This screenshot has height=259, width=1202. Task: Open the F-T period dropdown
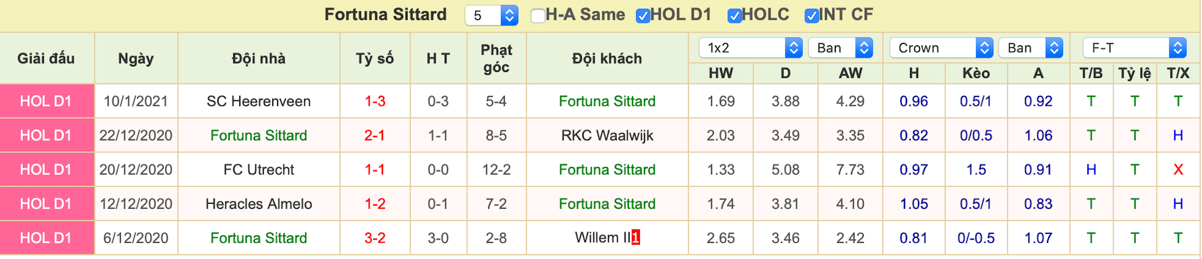coord(1134,48)
